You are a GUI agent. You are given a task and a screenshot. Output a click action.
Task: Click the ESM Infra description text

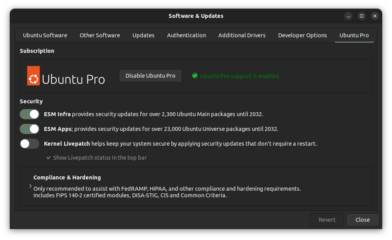pos(153,114)
